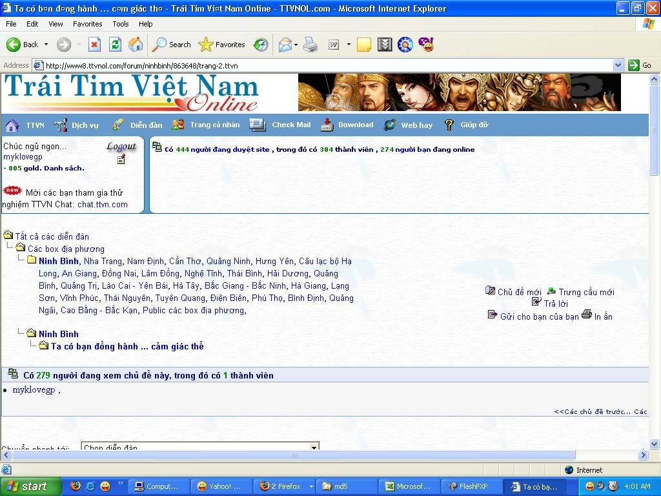Click Các box địa phương tree item
The image size is (661, 496).
pyautogui.click(x=66, y=249)
